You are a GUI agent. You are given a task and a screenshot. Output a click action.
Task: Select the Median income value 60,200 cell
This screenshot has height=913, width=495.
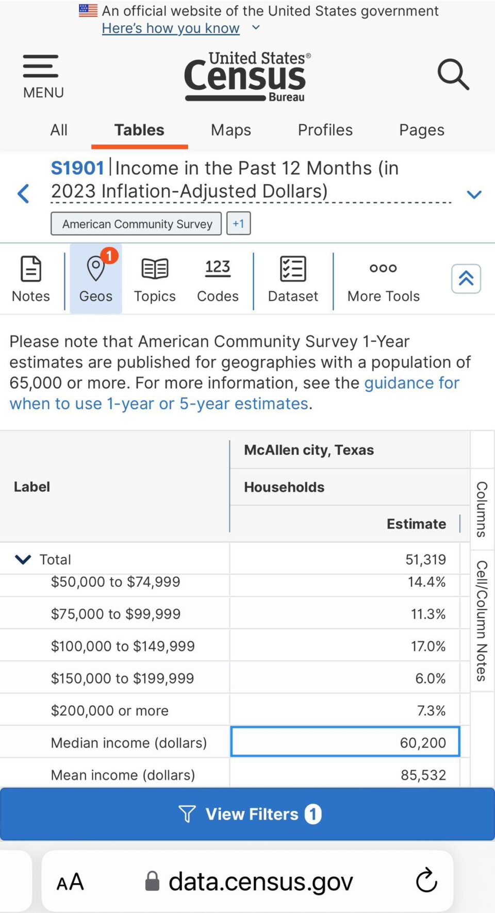(x=345, y=742)
